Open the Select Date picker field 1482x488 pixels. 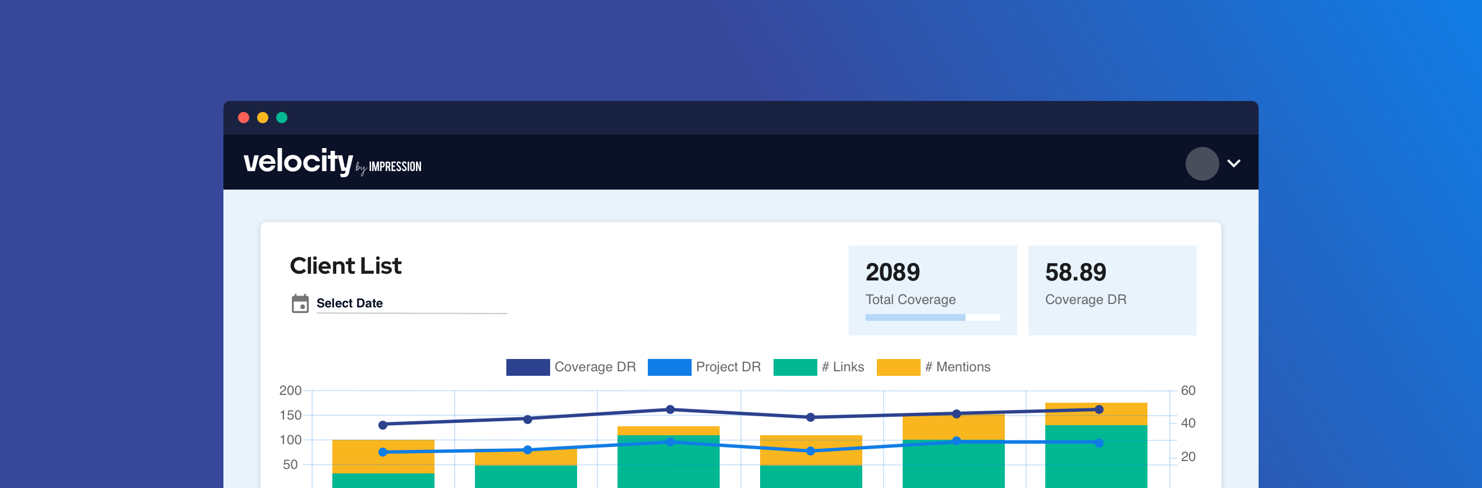pyautogui.click(x=411, y=303)
